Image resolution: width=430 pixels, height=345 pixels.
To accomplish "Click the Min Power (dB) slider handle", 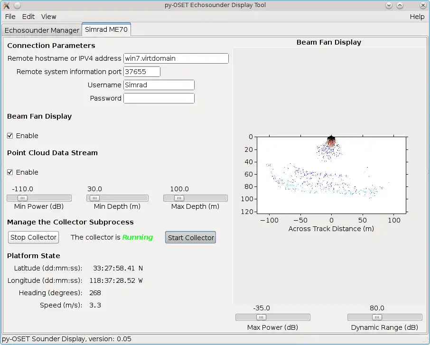I will click(22, 198).
